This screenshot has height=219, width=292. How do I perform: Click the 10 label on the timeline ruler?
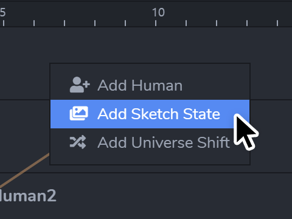pyautogui.click(x=159, y=13)
